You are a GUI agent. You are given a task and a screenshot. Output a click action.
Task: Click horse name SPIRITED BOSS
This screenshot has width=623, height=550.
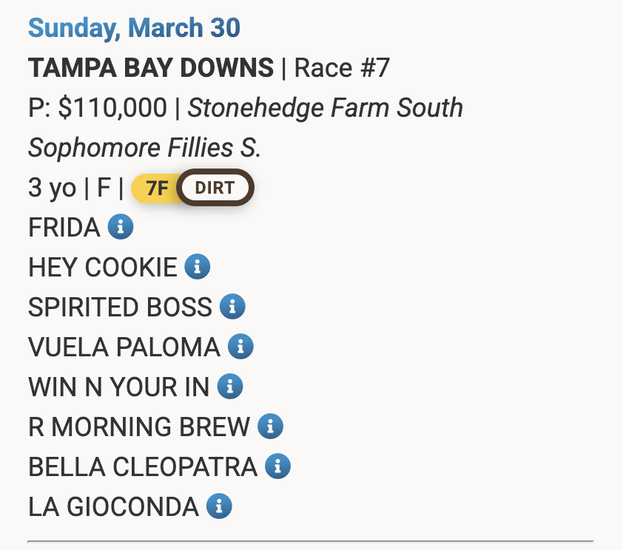click(x=120, y=307)
